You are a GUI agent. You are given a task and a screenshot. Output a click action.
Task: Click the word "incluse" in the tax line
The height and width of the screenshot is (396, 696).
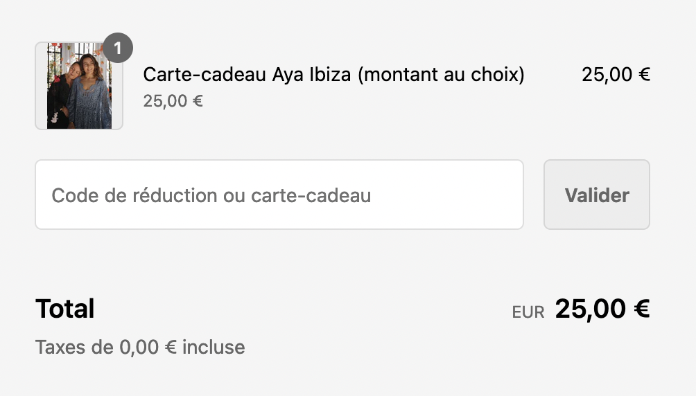coord(214,348)
